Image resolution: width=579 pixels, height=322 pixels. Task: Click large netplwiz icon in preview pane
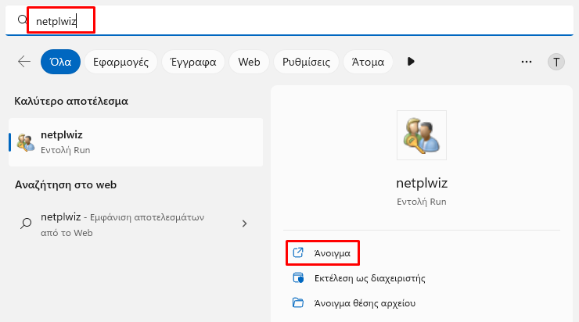point(421,135)
